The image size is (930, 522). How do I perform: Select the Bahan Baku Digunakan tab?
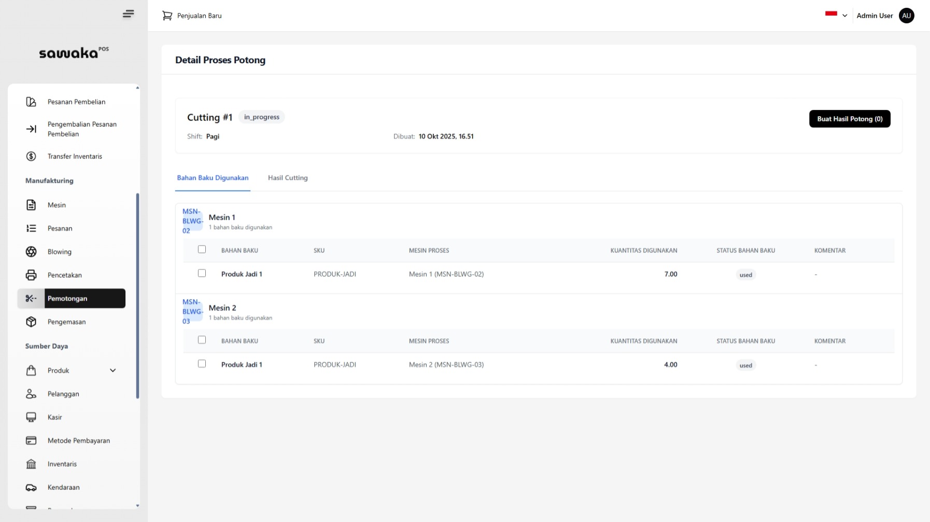point(213,178)
